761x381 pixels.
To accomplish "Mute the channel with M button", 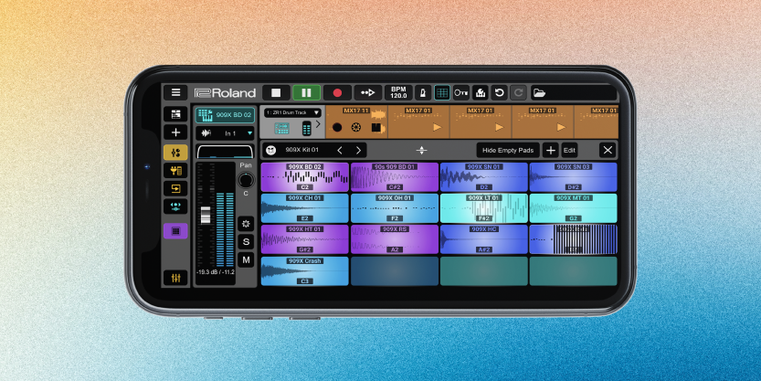I will [x=246, y=259].
